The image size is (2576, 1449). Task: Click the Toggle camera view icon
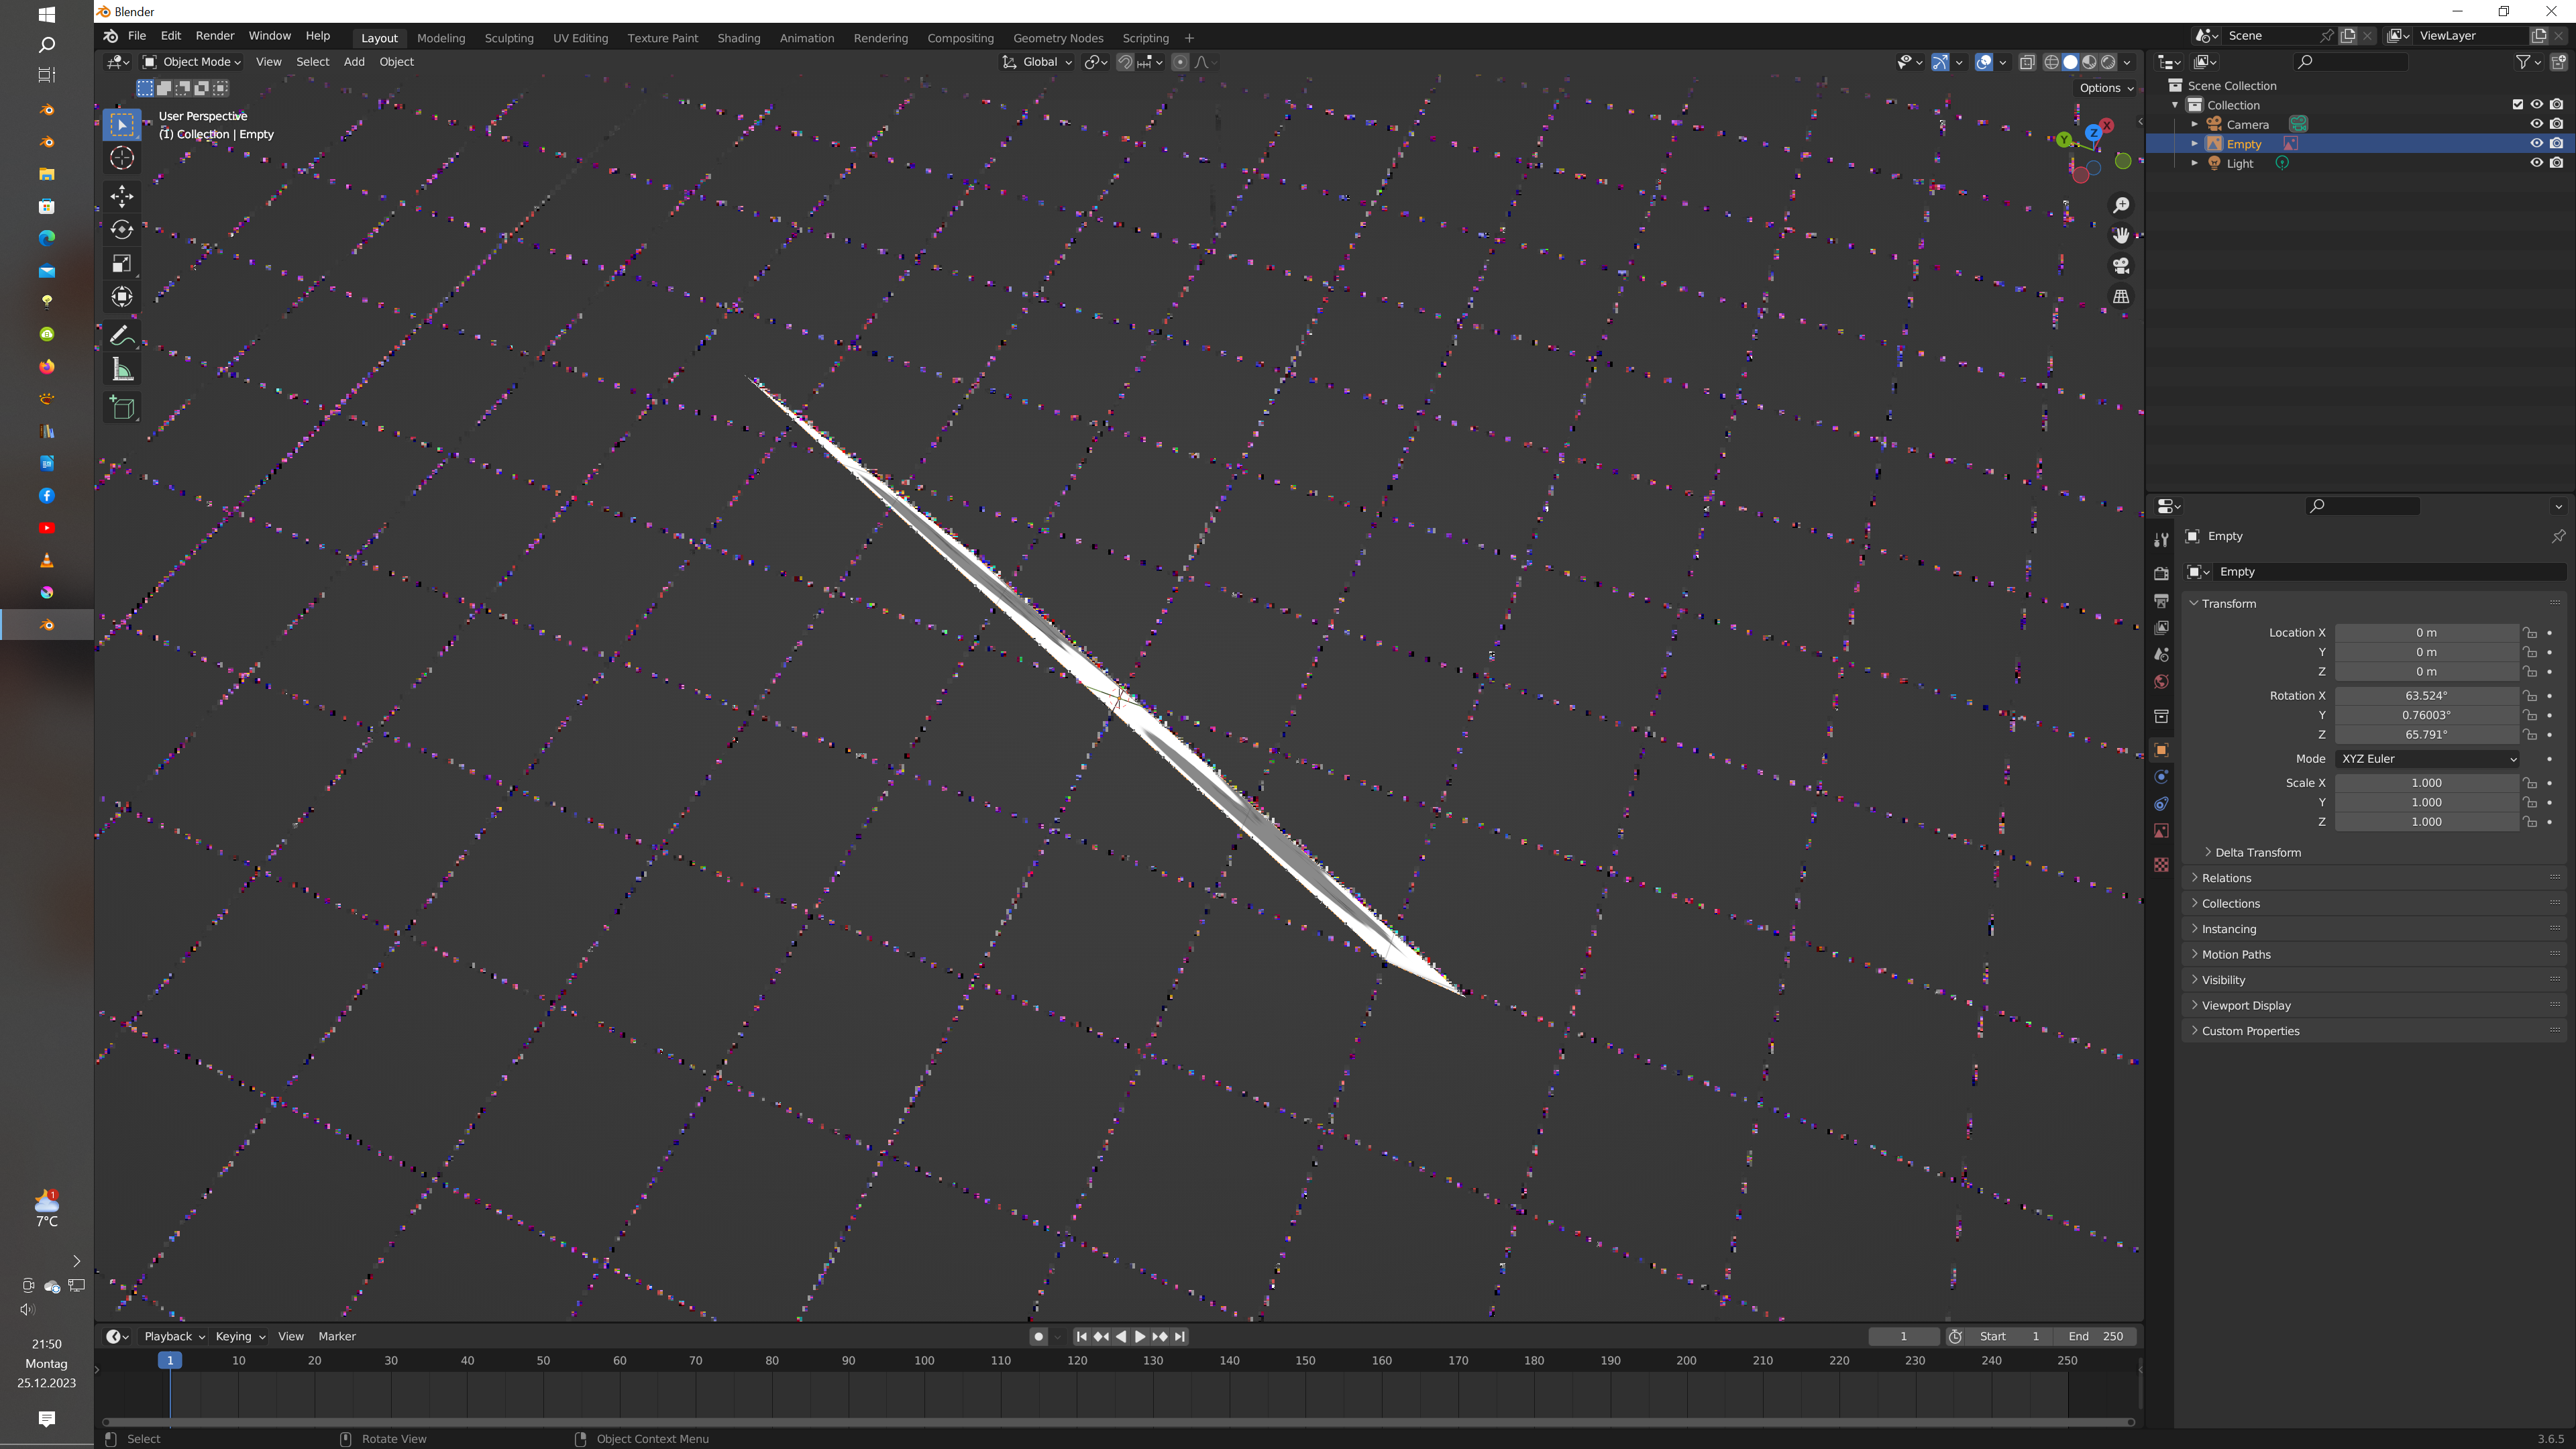click(x=2120, y=266)
